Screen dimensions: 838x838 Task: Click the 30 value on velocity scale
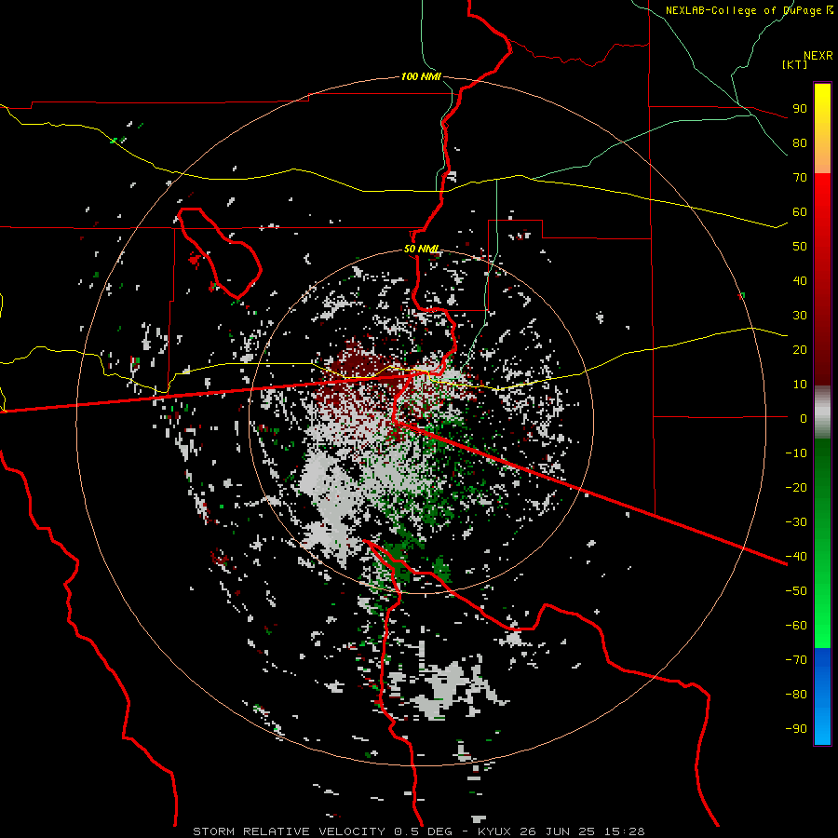coord(800,316)
